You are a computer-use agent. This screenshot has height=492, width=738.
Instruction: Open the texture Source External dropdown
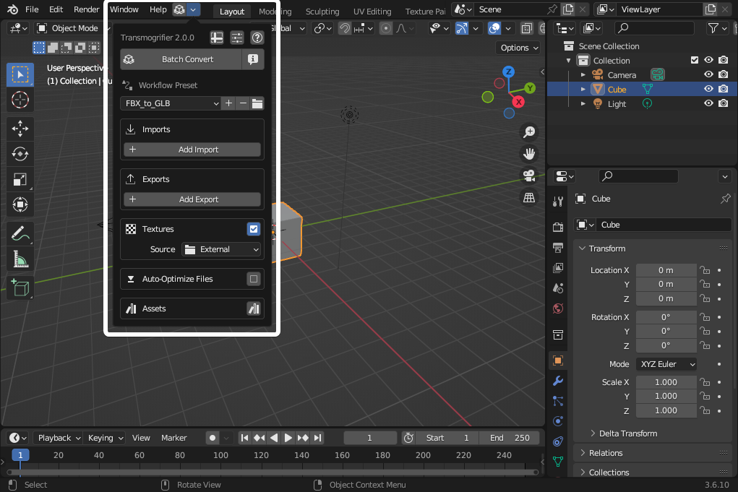pos(221,249)
